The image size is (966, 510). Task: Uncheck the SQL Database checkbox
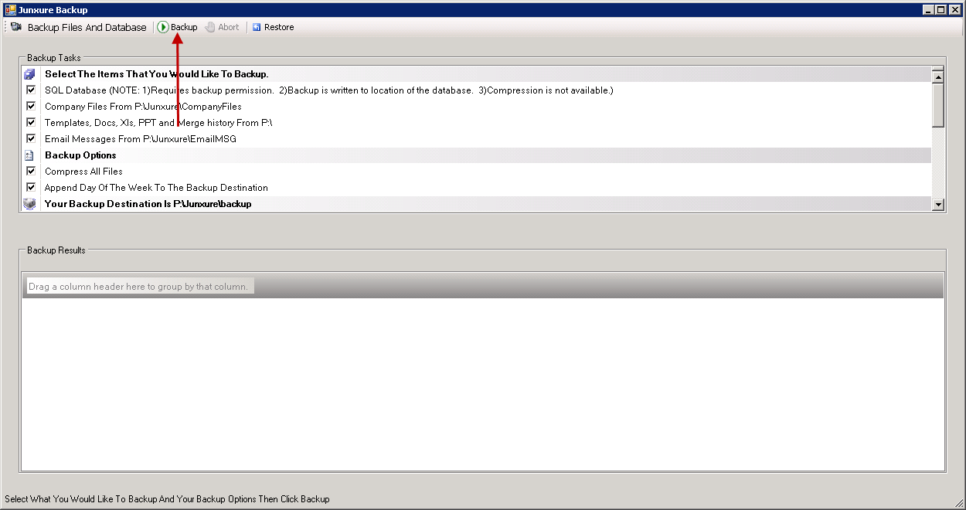point(31,90)
